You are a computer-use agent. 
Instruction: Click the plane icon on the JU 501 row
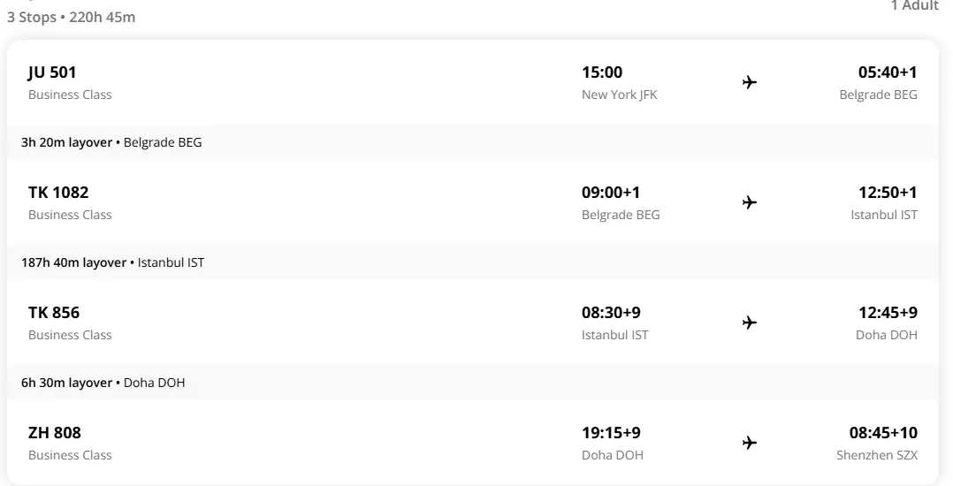coord(750,82)
